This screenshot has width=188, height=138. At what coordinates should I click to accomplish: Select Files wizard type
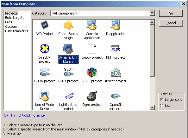[9, 22]
